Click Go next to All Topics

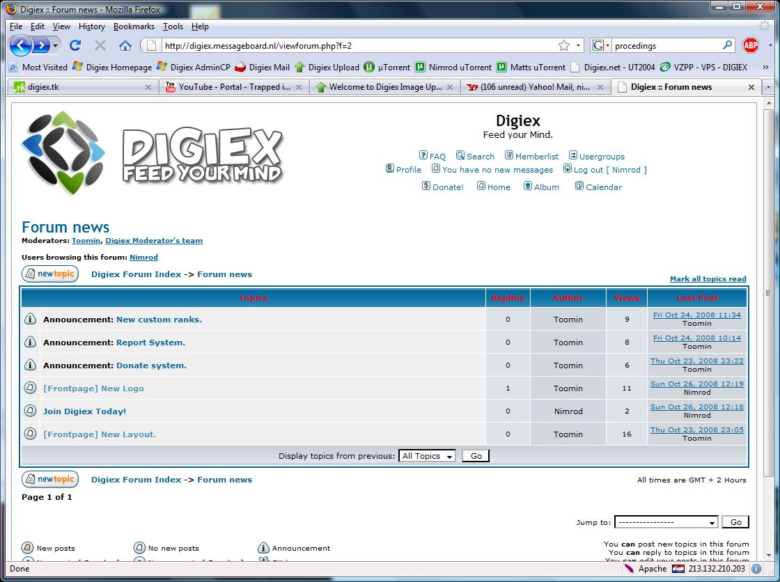coord(476,456)
